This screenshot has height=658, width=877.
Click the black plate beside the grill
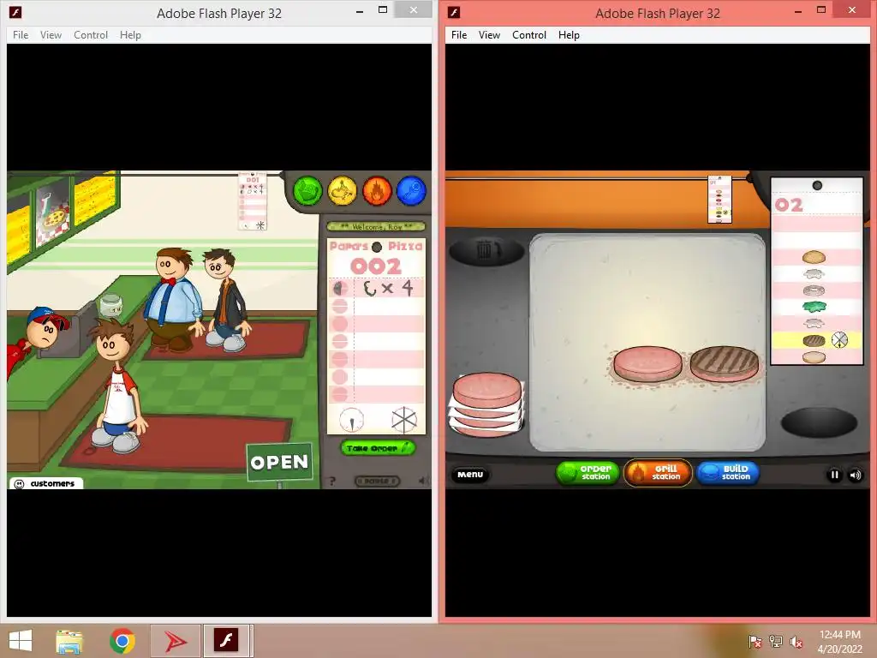coord(819,422)
